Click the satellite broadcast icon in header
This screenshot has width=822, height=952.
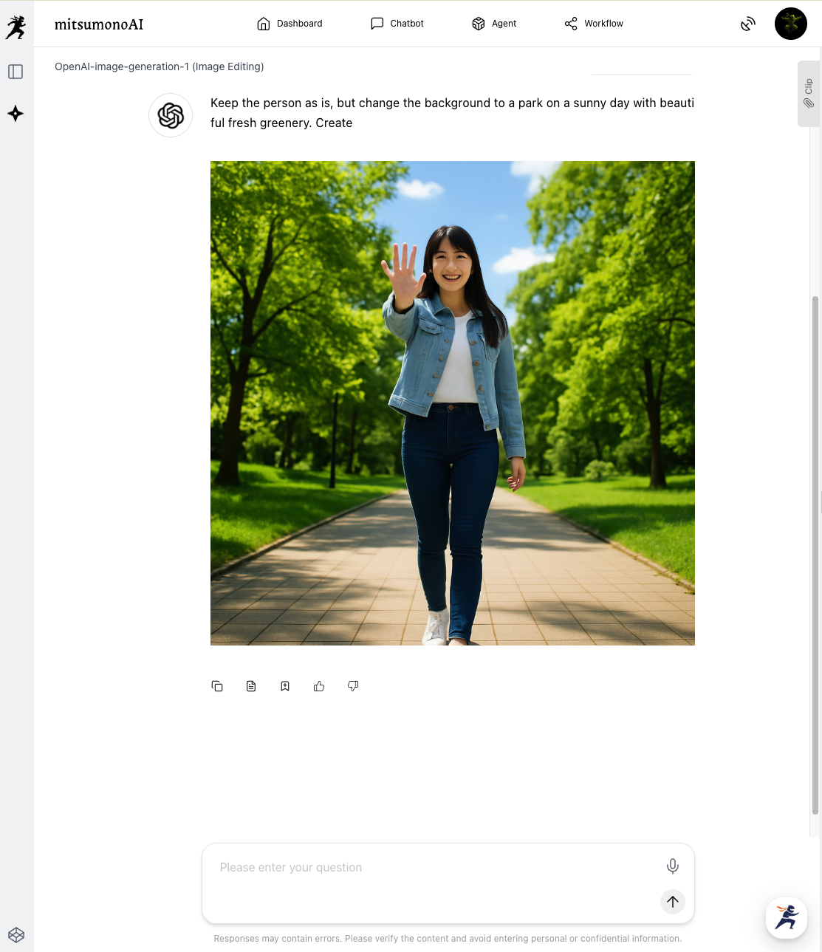747,24
